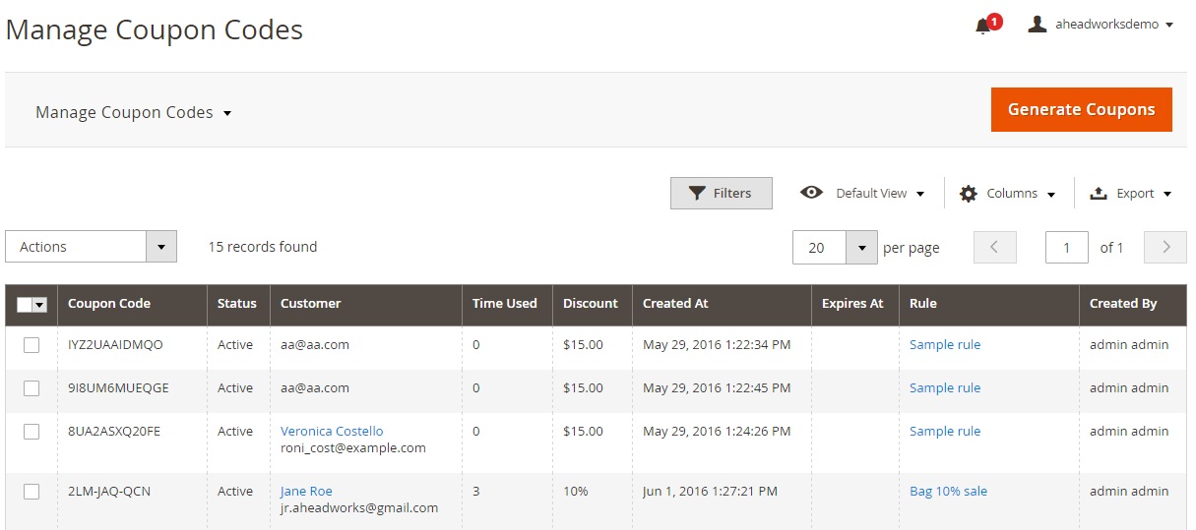Select the checkbox for coupon 9I8UM6MUEQGE
This screenshot has height=530, width=1196.
[x=31, y=388]
